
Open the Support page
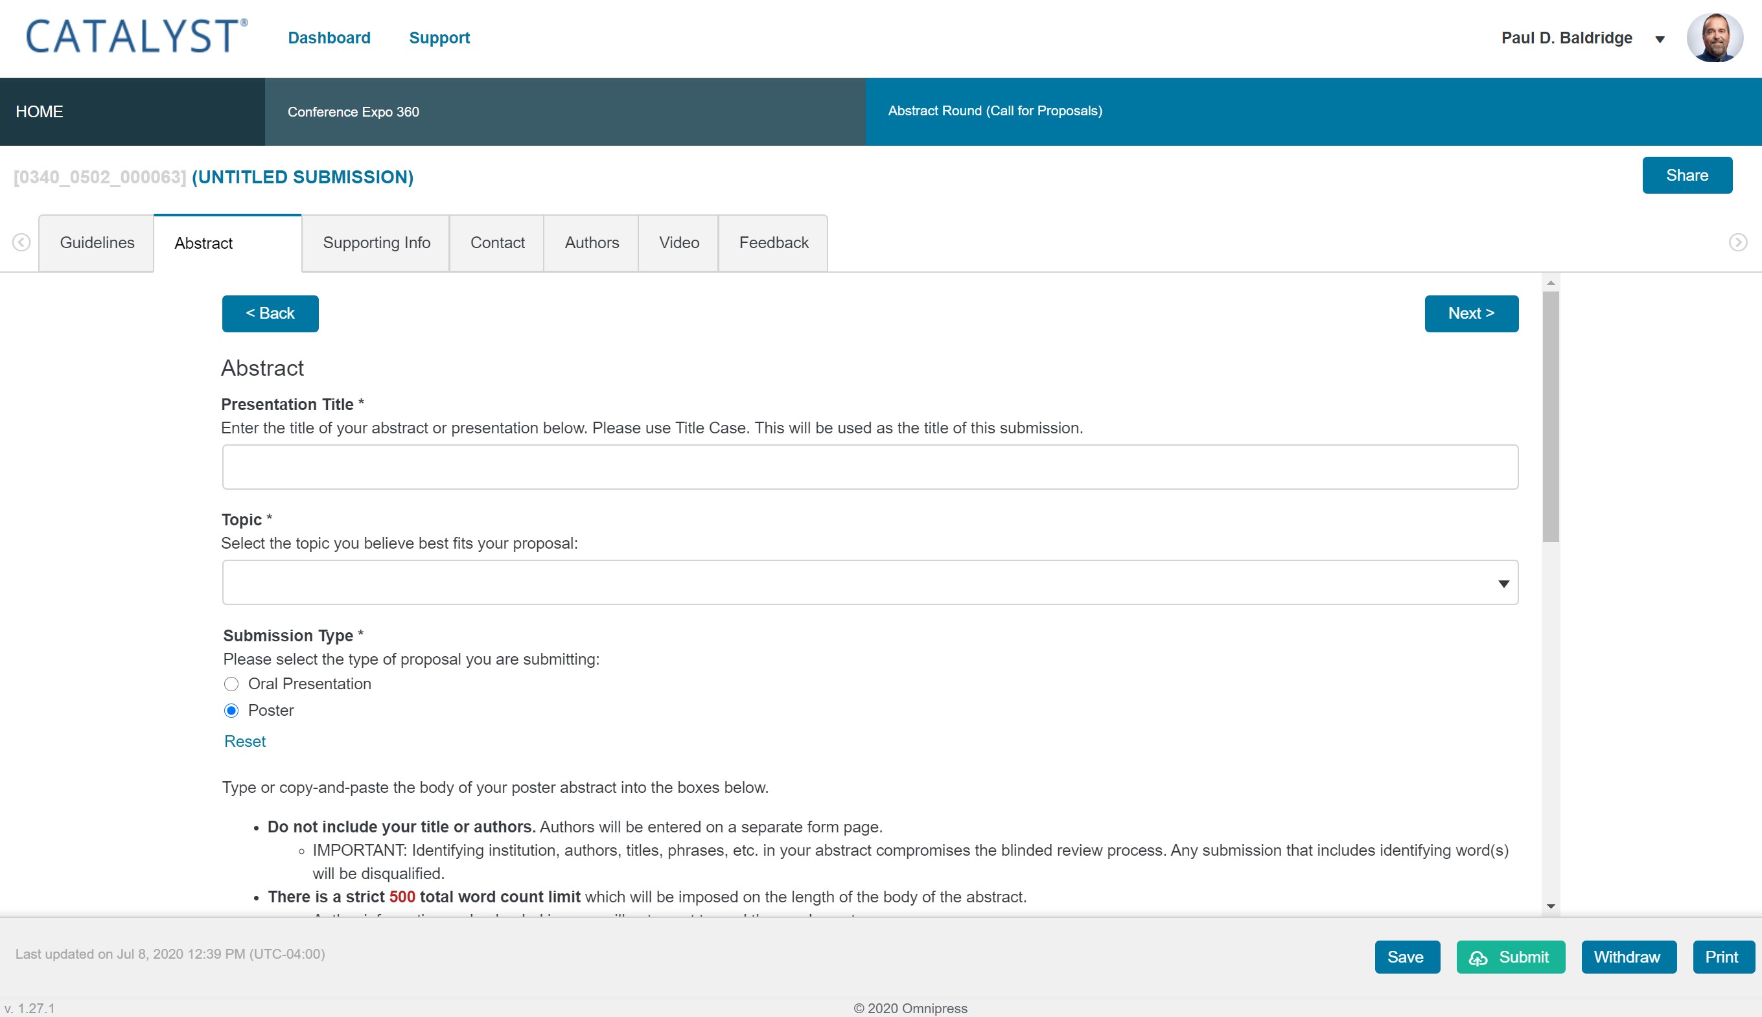click(439, 38)
